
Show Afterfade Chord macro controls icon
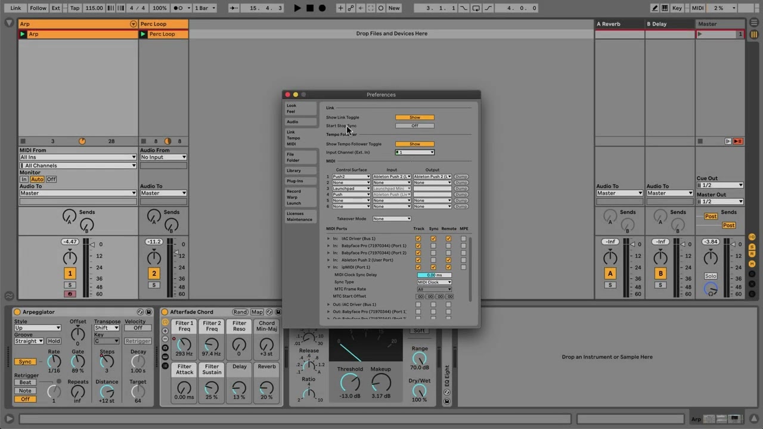click(x=165, y=322)
